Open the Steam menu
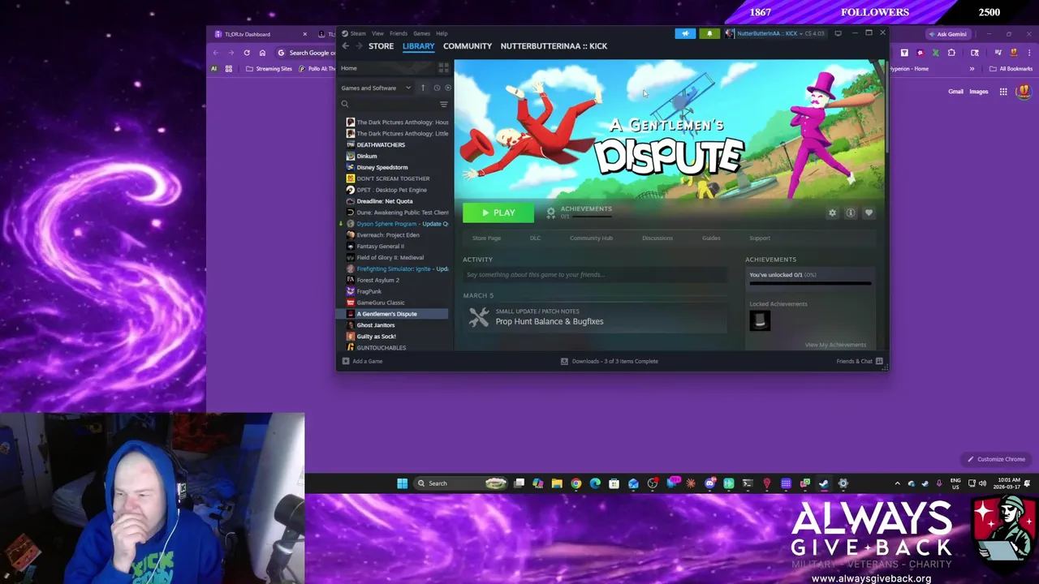The height and width of the screenshot is (584, 1039). pyautogui.click(x=357, y=33)
